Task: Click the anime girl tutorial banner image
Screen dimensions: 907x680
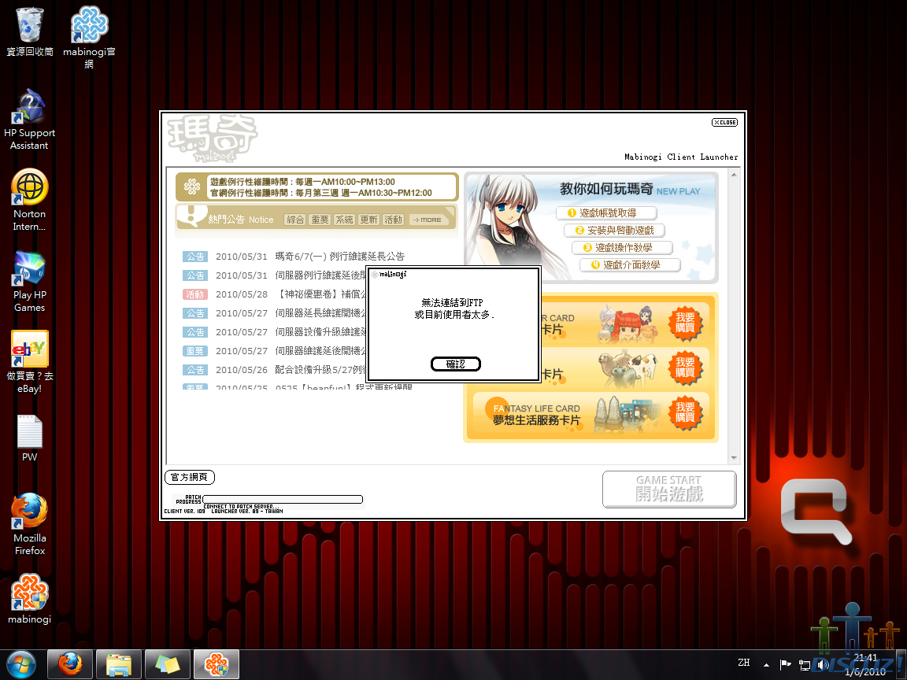Action: [x=512, y=228]
